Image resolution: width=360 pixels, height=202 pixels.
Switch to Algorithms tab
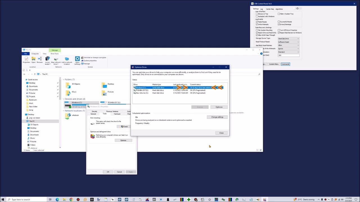tap(279, 9)
